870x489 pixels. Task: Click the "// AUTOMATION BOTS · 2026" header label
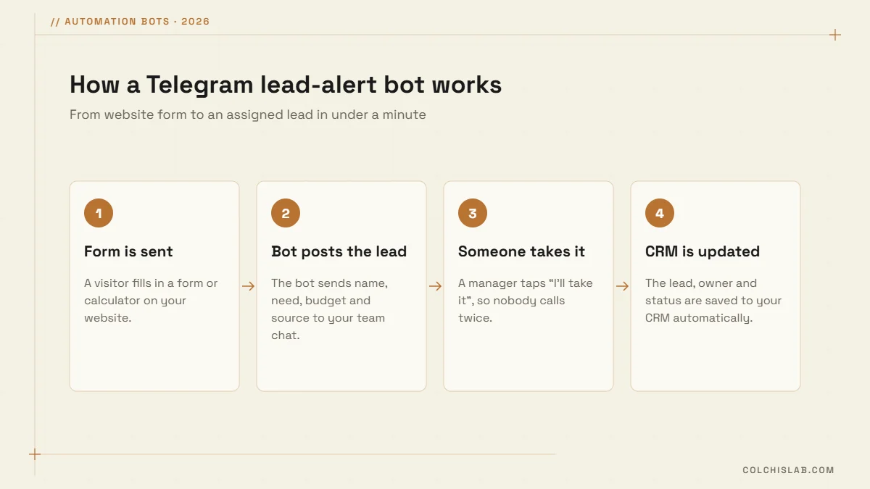point(130,22)
